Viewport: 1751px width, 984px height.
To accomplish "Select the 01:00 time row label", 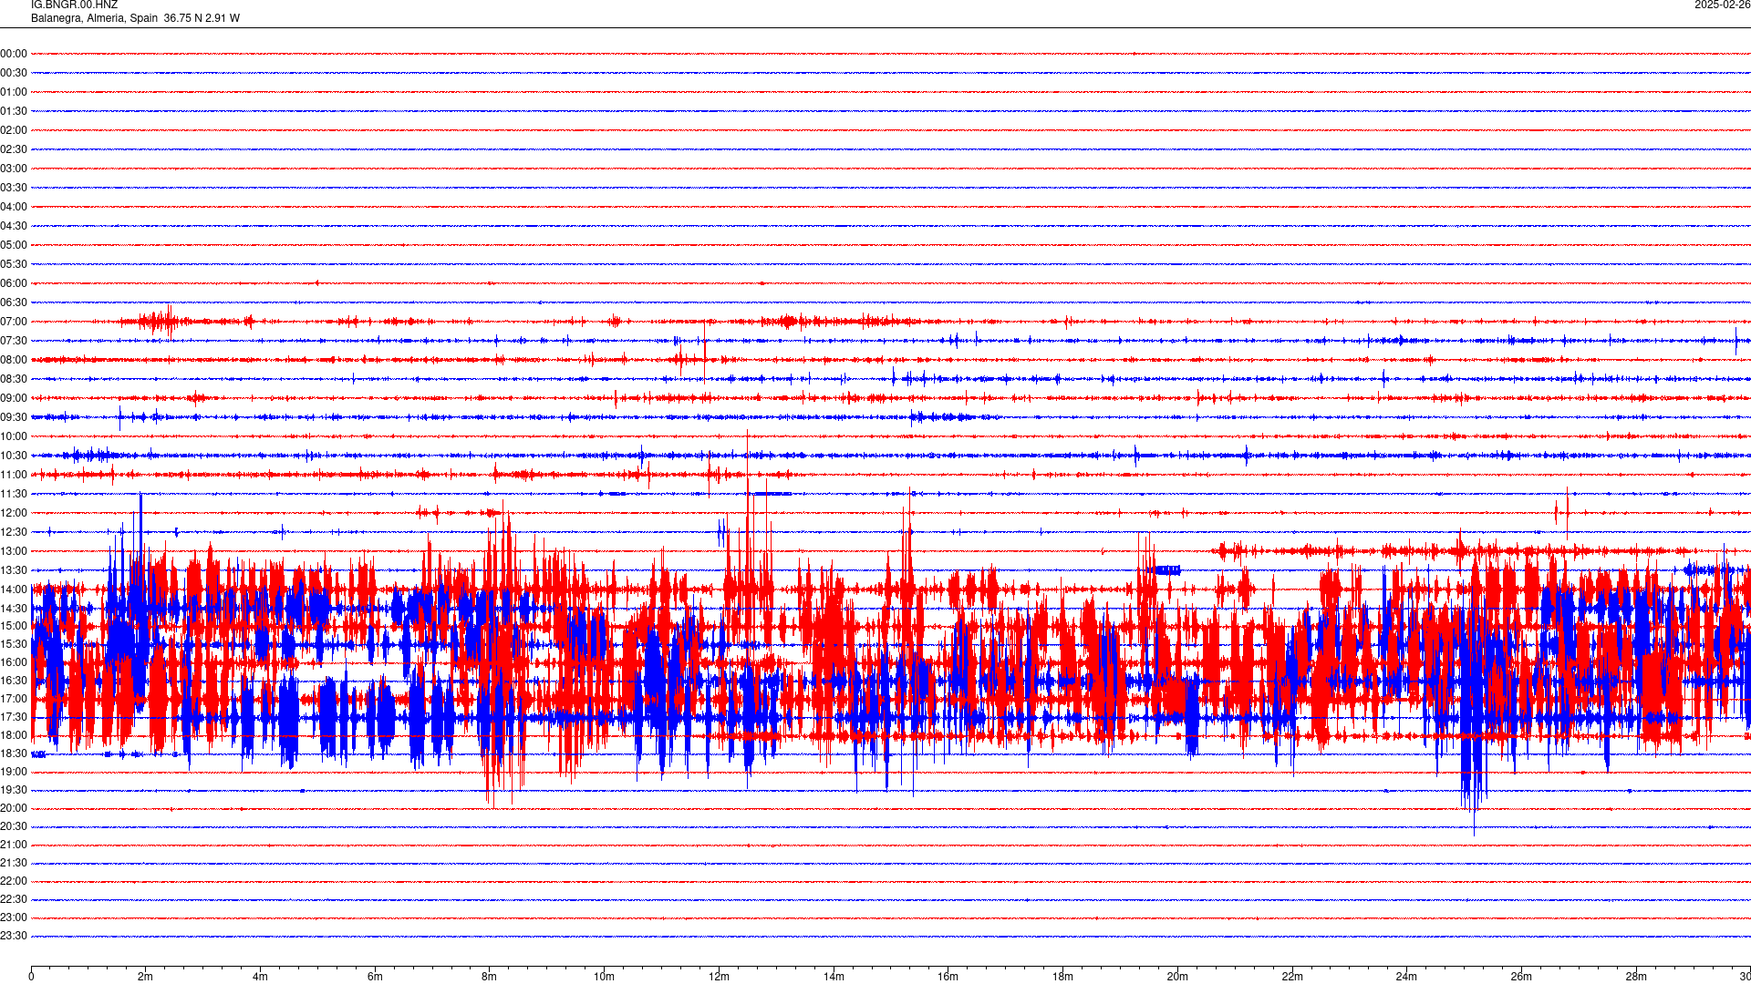I will pyautogui.click(x=14, y=92).
